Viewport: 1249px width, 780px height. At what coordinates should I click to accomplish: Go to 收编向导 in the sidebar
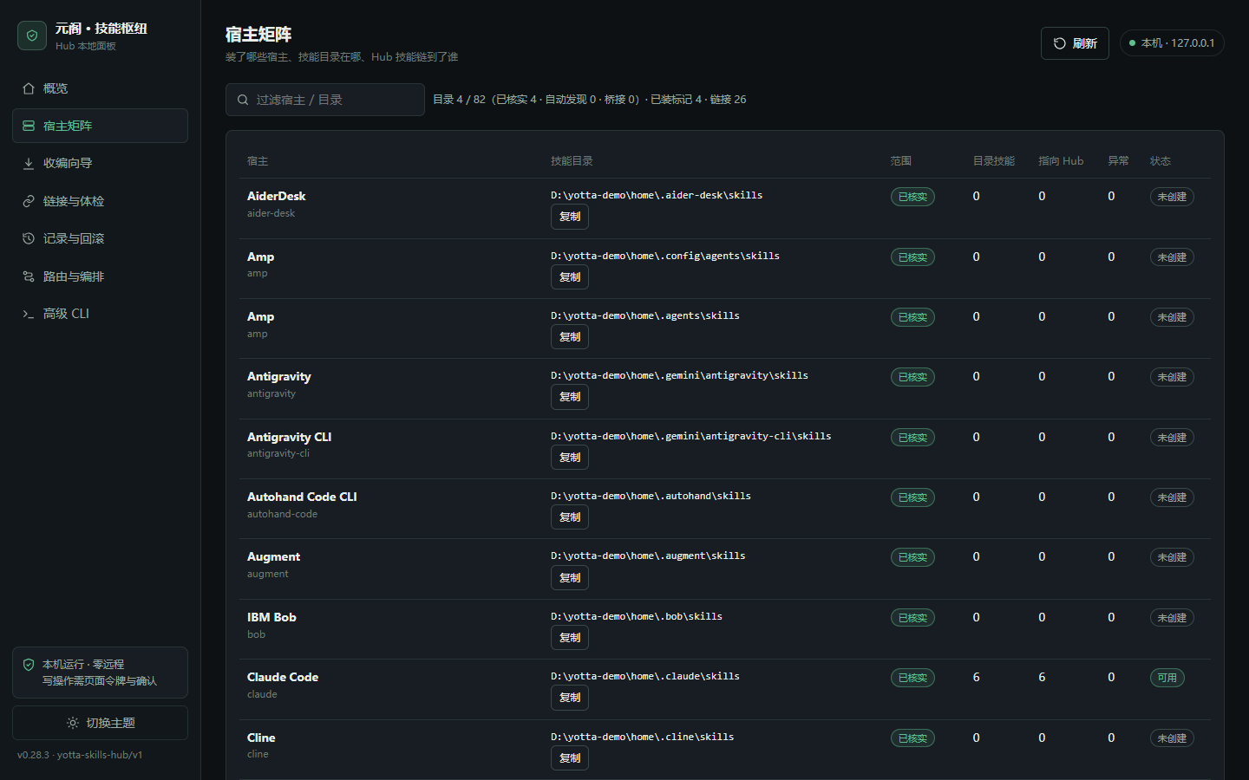tap(100, 163)
